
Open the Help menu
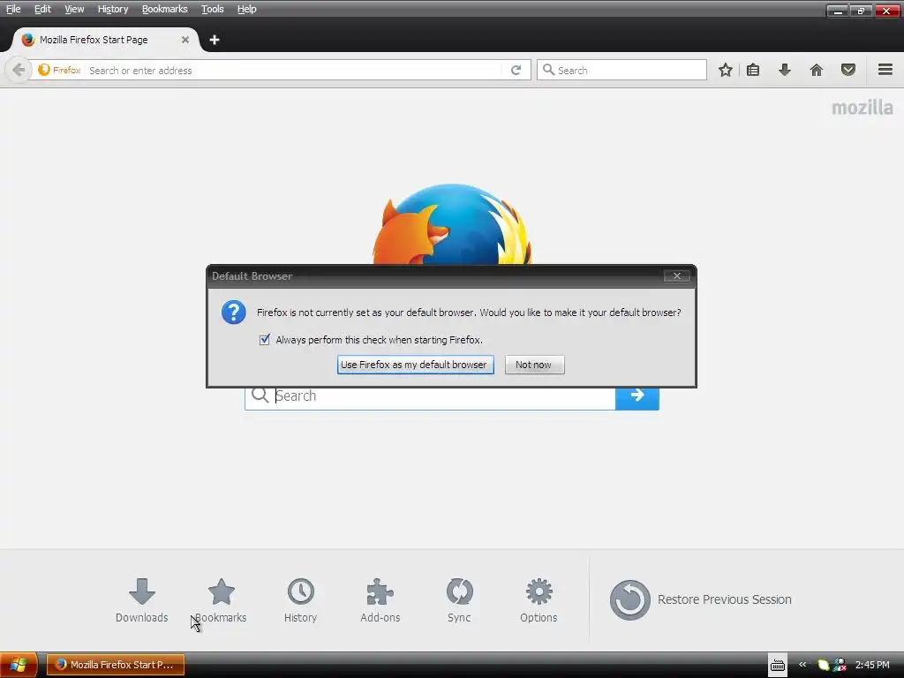pos(247,9)
